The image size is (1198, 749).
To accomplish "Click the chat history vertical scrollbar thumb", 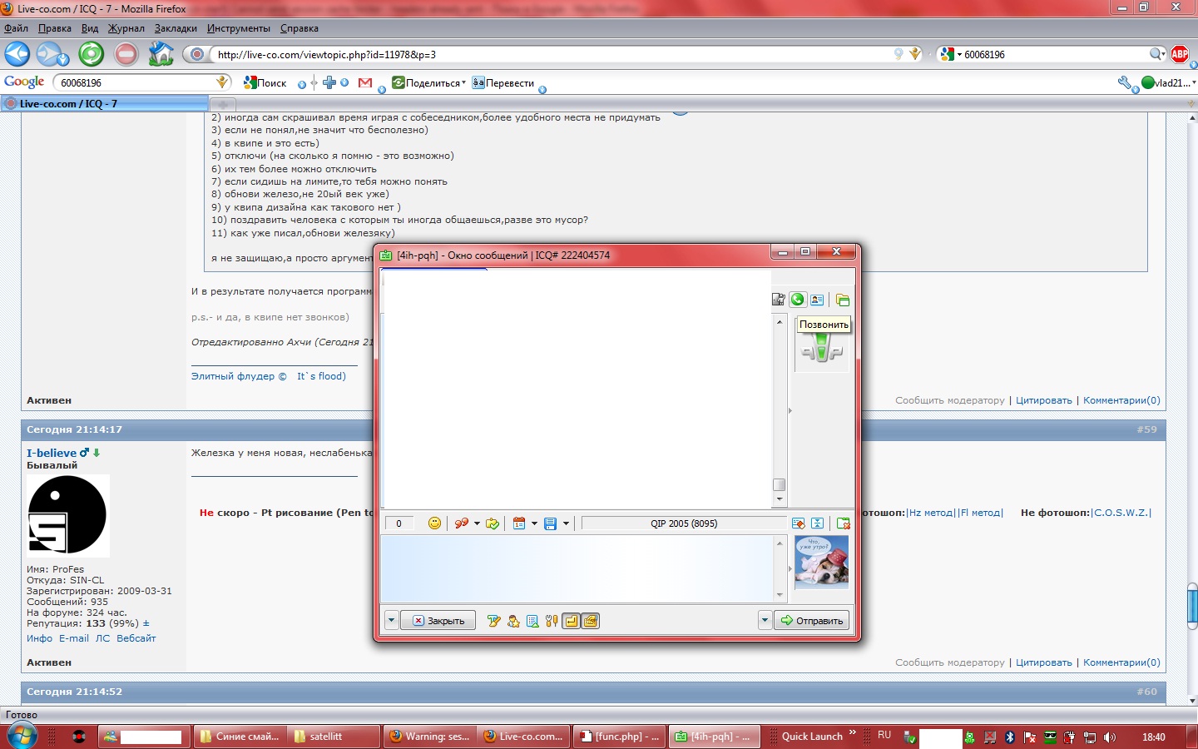I will (x=780, y=484).
